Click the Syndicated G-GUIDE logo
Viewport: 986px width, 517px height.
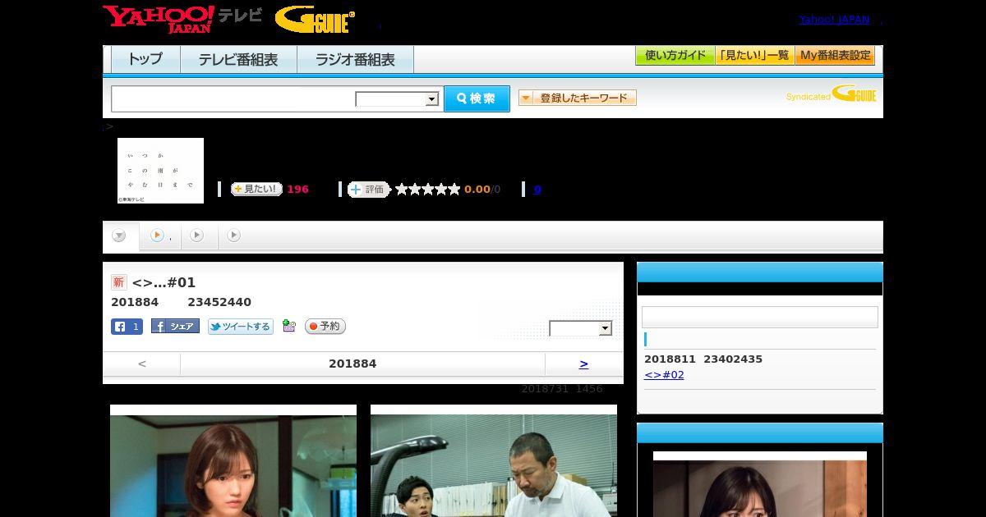point(832,94)
